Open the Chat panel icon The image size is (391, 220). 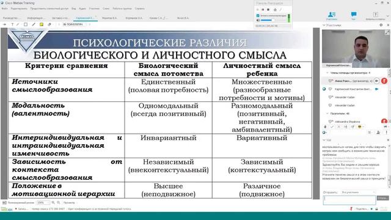click(x=353, y=15)
